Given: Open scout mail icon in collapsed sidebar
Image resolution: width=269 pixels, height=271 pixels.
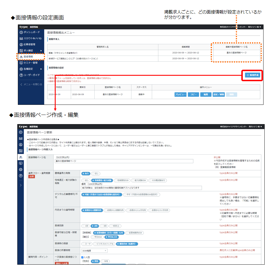Looking at the screenshot, I should (20, 139).
